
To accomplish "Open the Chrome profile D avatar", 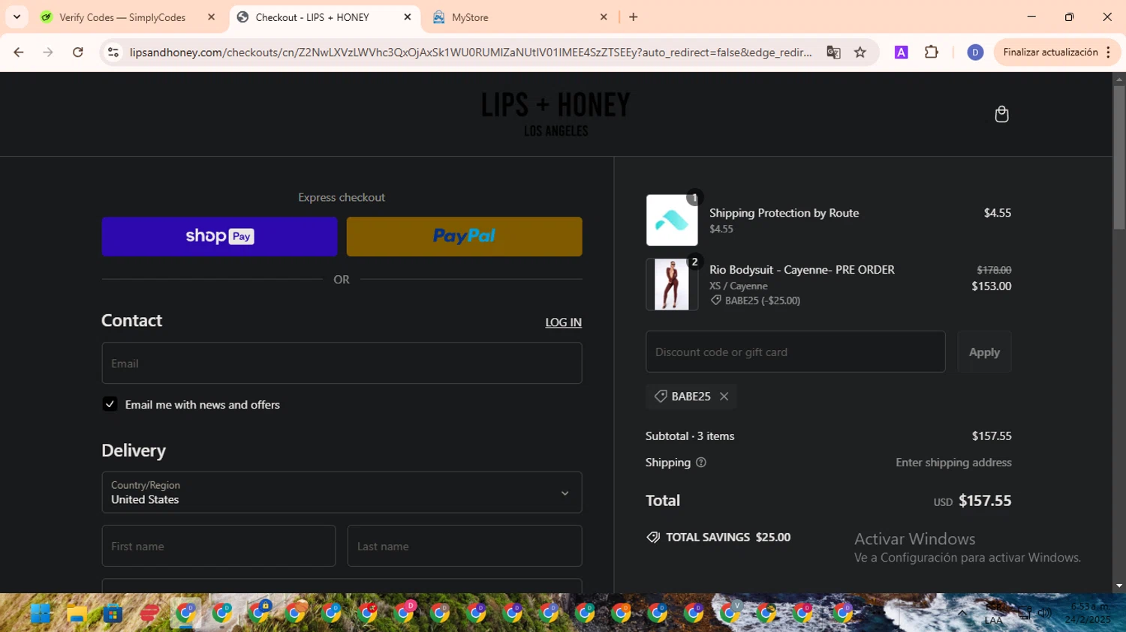I will tap(975, 52).
